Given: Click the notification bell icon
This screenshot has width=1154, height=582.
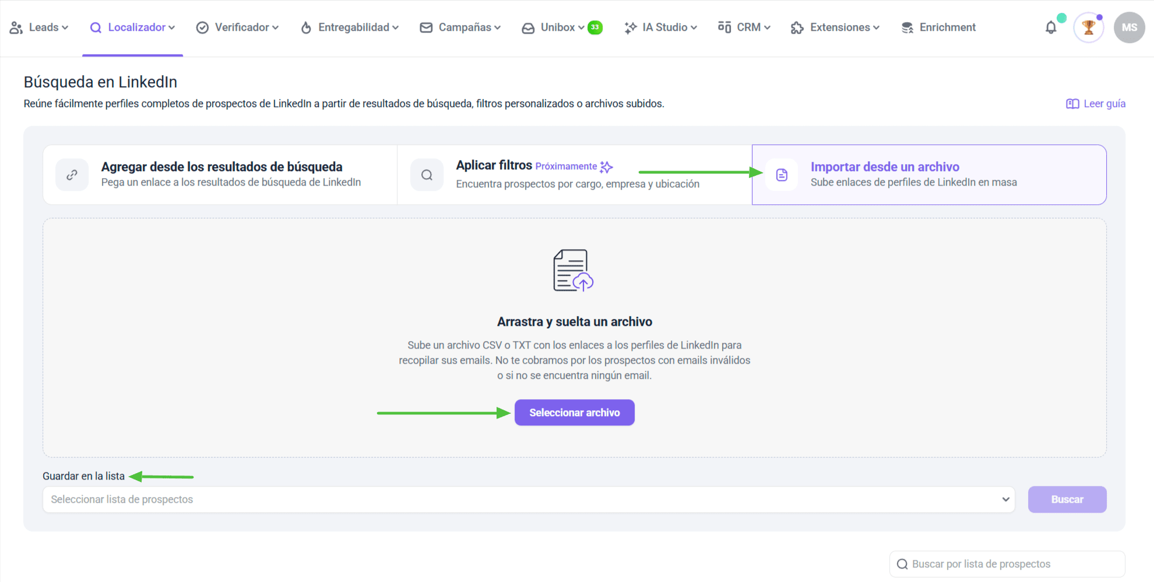Looking at the screenshot, I should tap(1051, 27).
